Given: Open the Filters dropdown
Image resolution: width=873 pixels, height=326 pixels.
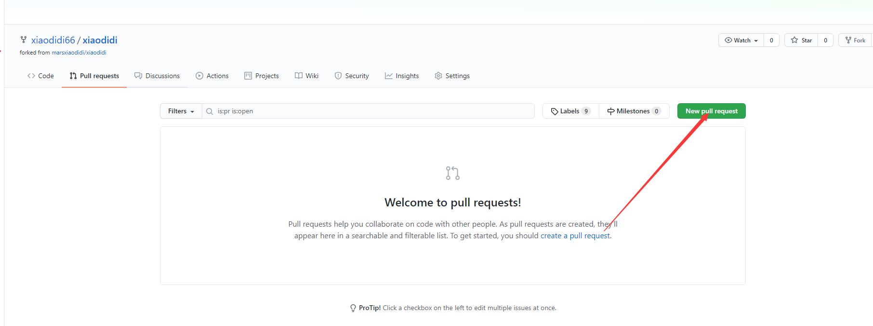Looking at the screenshot, I should tap(181, 111).
